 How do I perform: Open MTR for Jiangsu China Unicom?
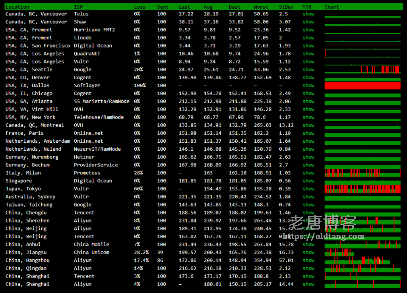(308, 253)
